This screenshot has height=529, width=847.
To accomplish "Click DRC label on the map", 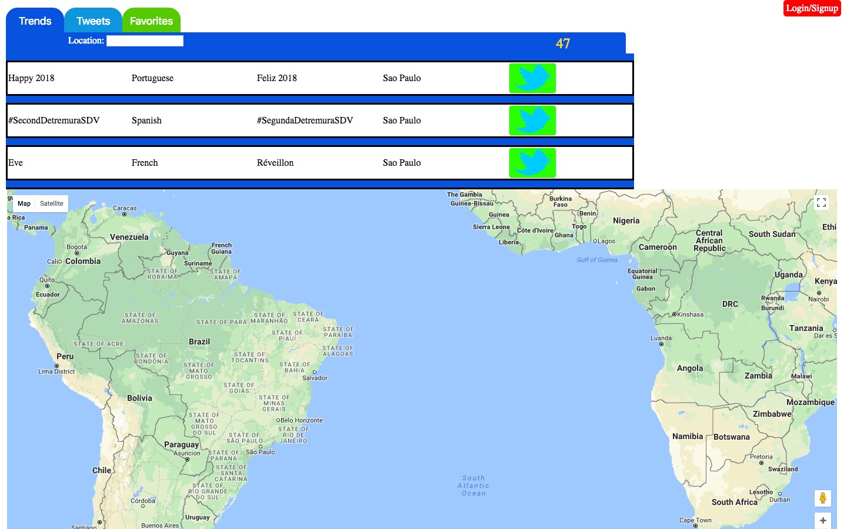I will pyautogui.click(x=730, y=304).
